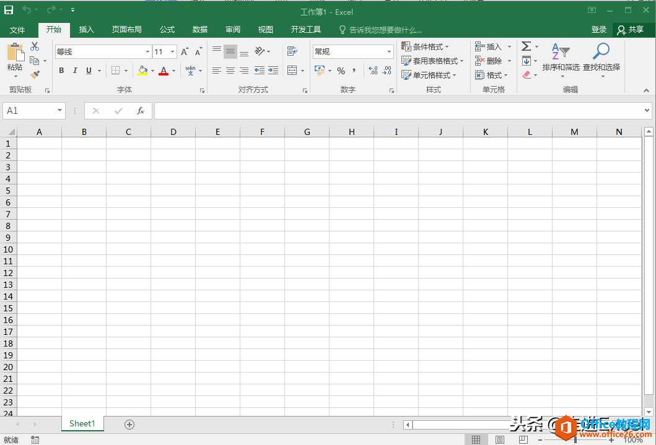Open 排序和筛选 (Sort & Filter)
The image size is (656, 445).
click(x=561, y=61)
